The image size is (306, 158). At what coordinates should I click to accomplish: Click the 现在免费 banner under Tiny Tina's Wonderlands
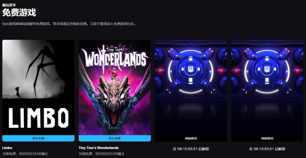(115, 138)
